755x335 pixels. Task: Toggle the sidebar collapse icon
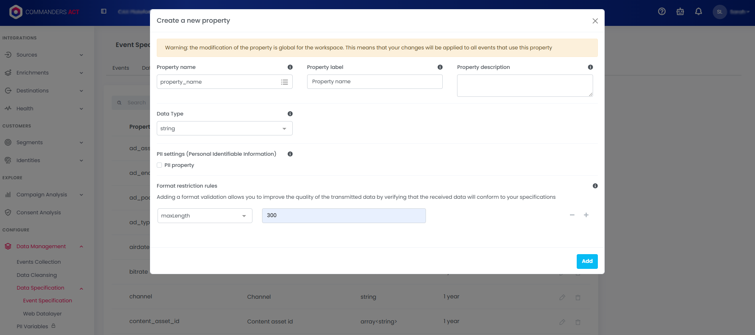click(x=104, y=12)
